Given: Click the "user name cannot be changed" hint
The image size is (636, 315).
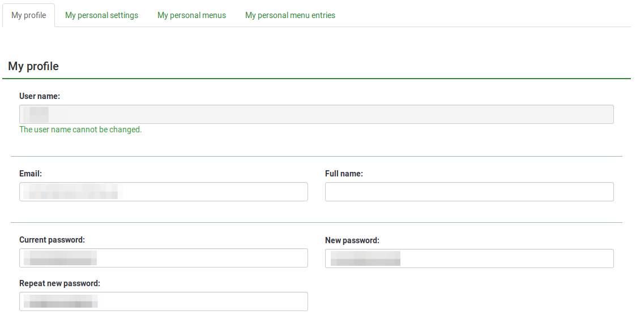Looking at the screenshot, I should [80, 130].
